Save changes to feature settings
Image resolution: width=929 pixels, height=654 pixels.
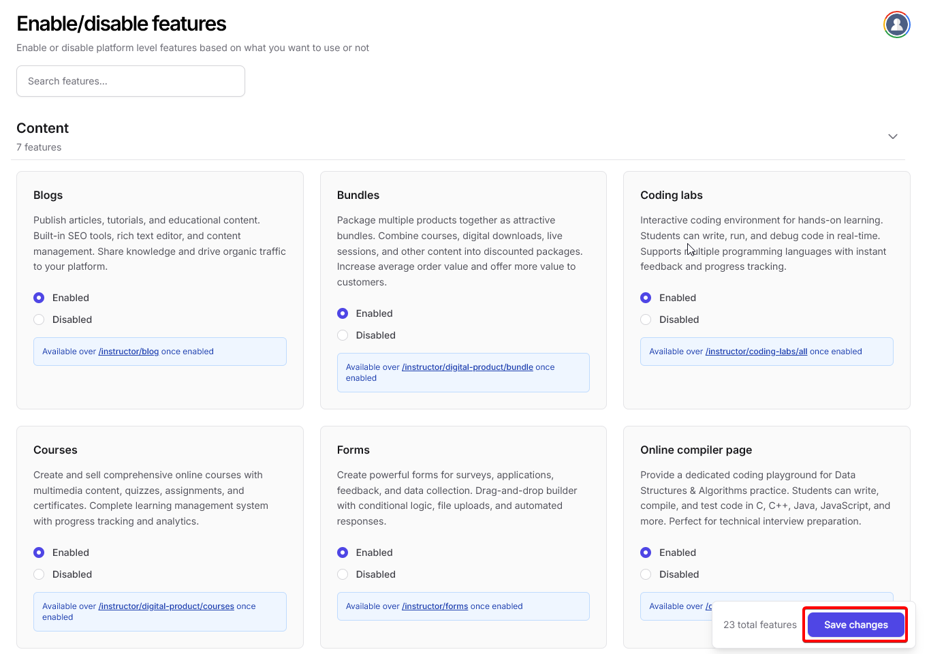(855, 625)
